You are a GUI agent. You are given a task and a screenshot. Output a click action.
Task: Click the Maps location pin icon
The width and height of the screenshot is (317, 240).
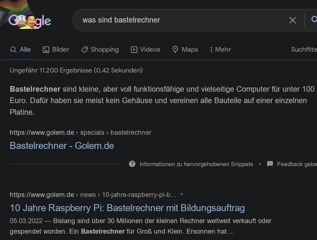click(175, 49)
